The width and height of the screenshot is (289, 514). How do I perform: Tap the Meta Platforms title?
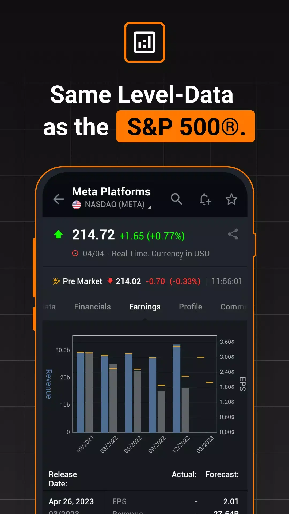[x=111, y=191]
